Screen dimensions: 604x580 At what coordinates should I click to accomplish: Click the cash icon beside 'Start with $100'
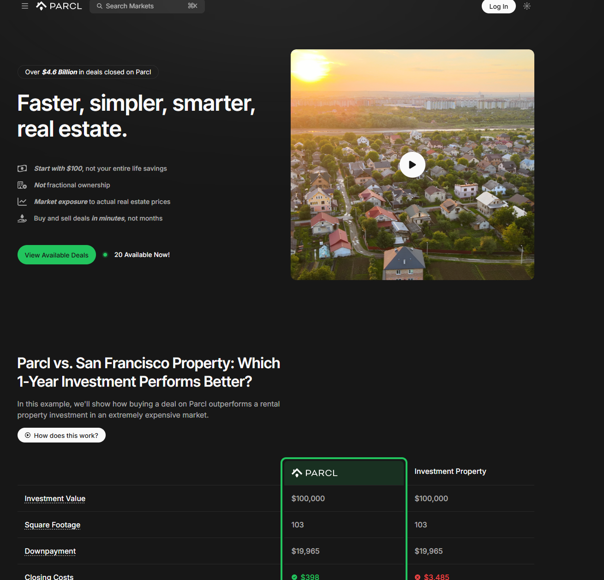coord(22,168)
